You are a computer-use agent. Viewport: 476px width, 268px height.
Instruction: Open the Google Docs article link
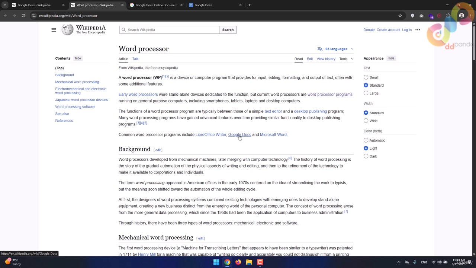pyautogui.click(x=239, y=134)
